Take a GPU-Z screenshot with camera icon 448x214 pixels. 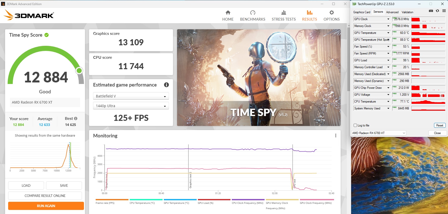tap(431, 11)
